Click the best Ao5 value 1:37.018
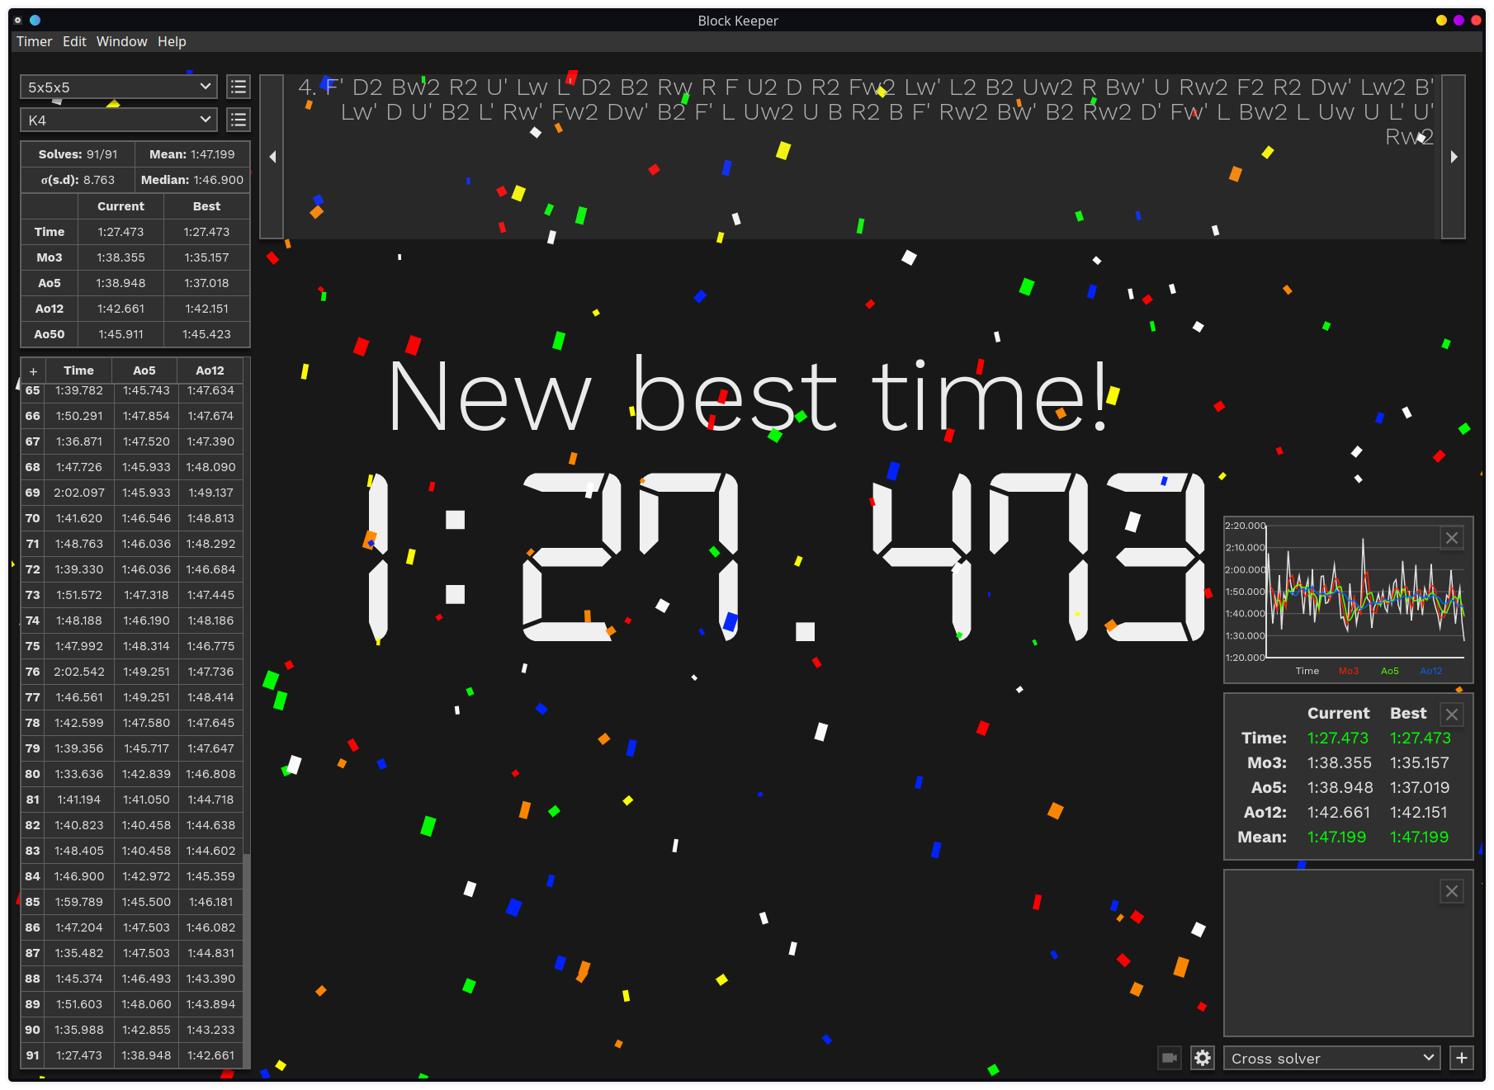 [x=206, y=283]
